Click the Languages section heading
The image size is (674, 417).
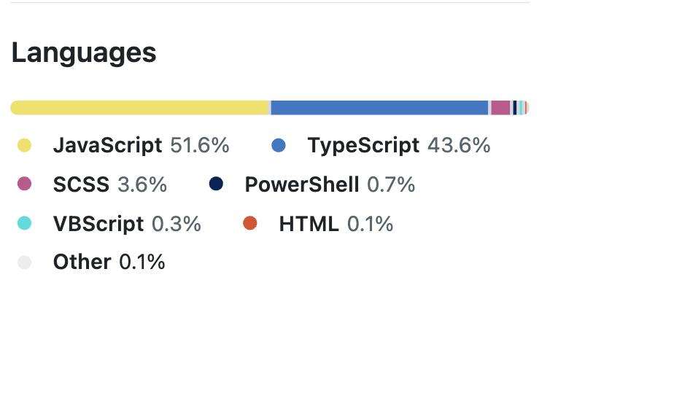(x=84, y=52)
